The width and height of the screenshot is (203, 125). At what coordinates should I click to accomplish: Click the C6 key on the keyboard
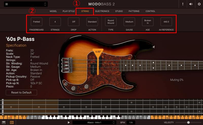tap(167, 117)
